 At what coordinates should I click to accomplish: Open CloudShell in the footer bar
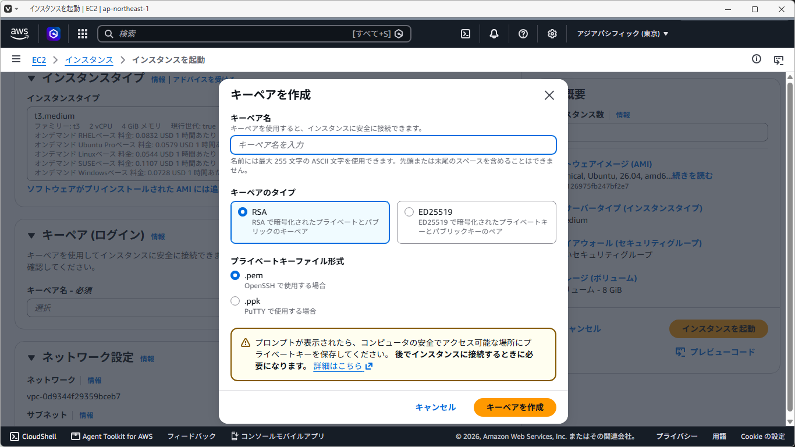(x=33, y=436)
